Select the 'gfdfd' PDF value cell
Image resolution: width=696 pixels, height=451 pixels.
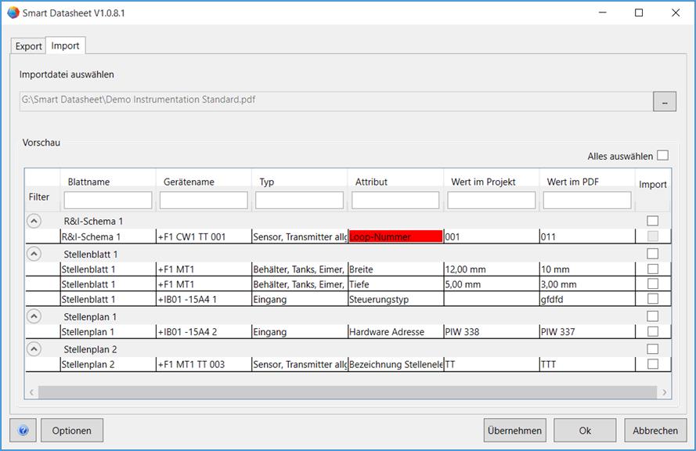587,299
